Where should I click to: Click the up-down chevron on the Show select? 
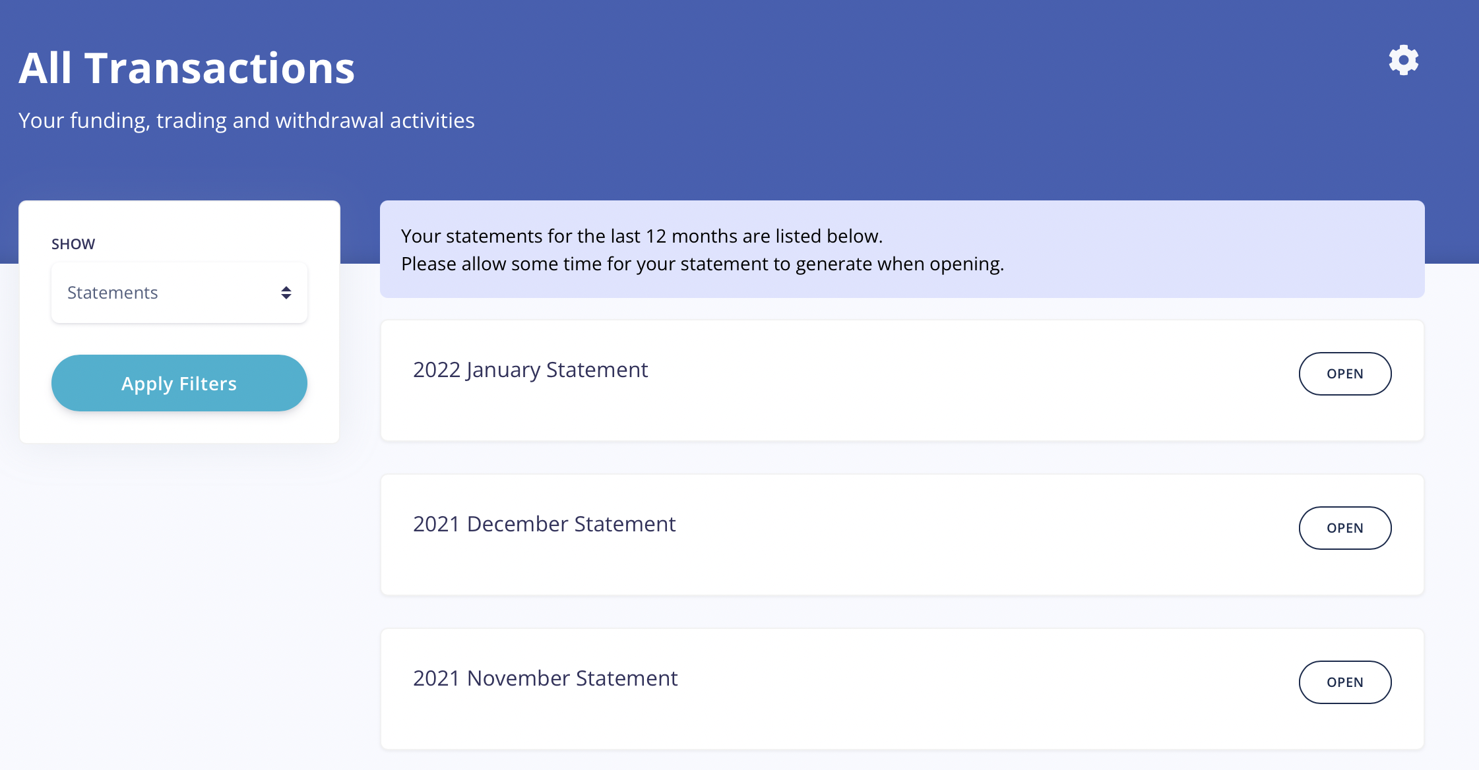286,292
